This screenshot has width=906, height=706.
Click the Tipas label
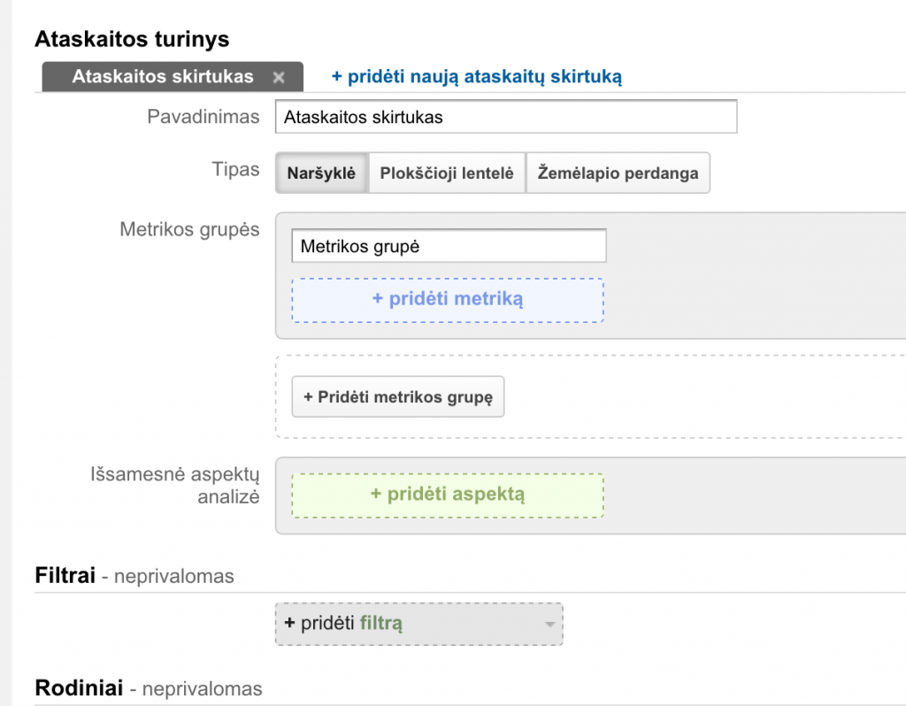pyautogui.click(x=235, y=169)
